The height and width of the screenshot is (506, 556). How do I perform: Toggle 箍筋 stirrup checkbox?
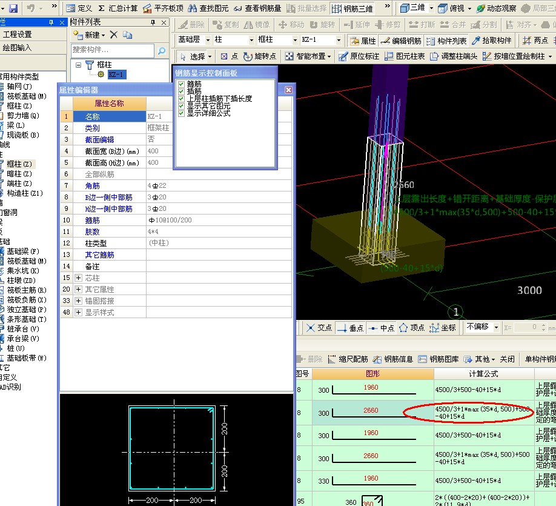(181, 84)
